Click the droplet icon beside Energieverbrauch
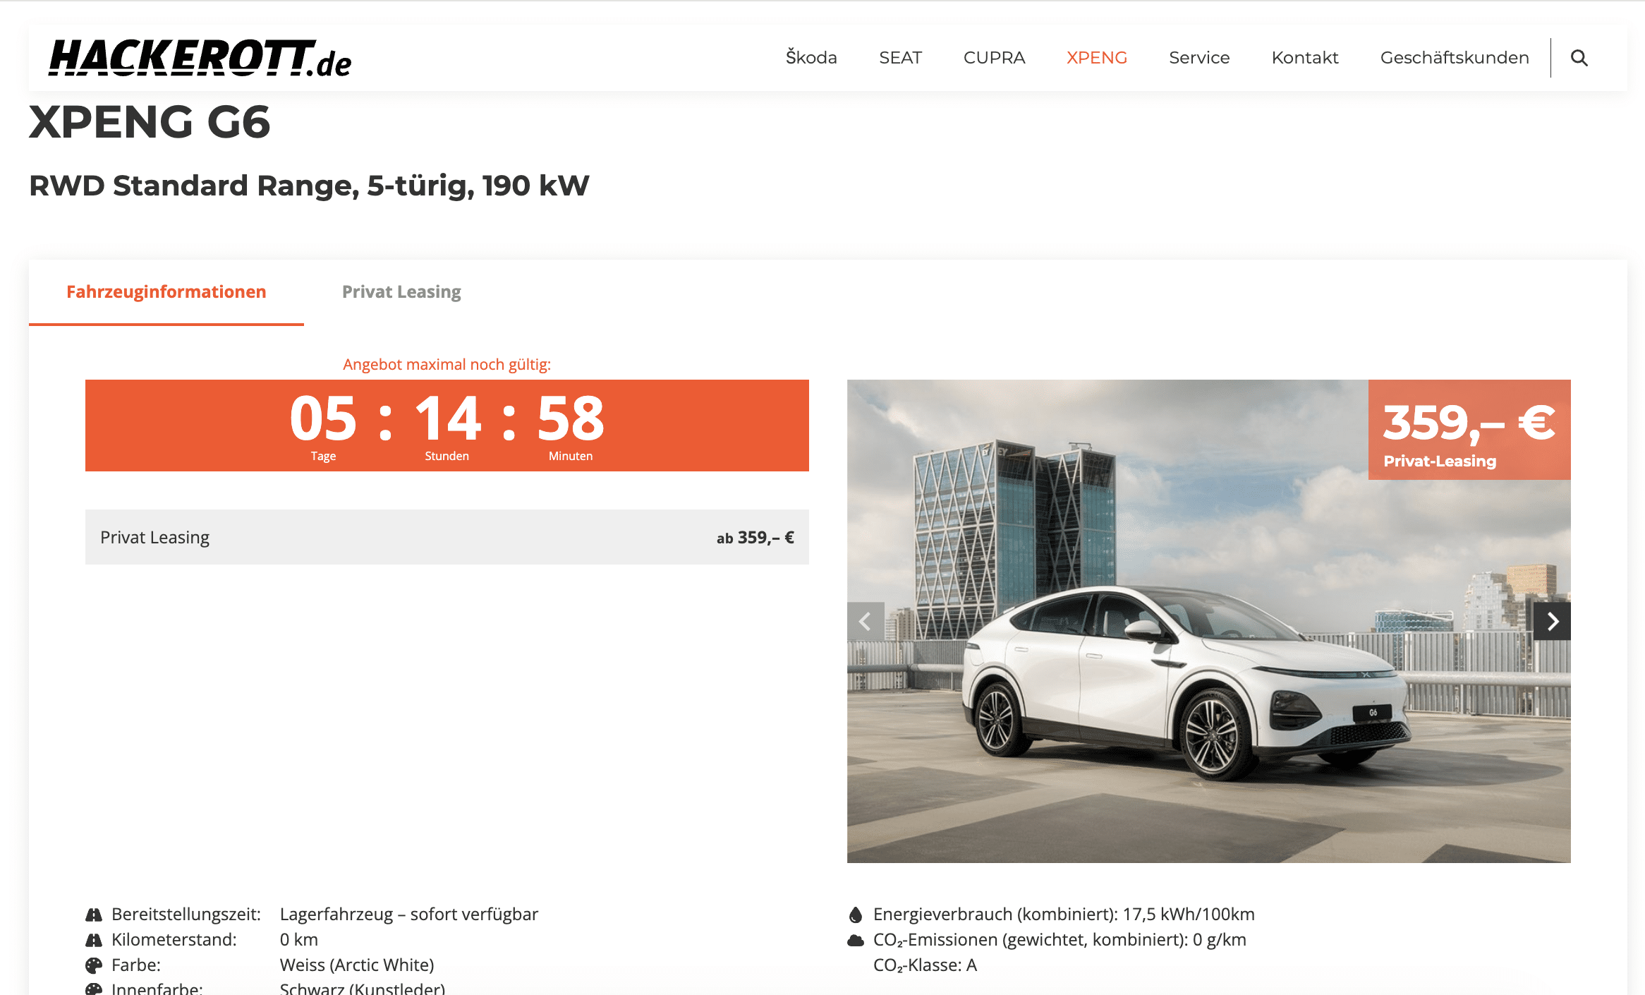The image size is (1645, 995). pyautogui.click(x=856, y=915)
